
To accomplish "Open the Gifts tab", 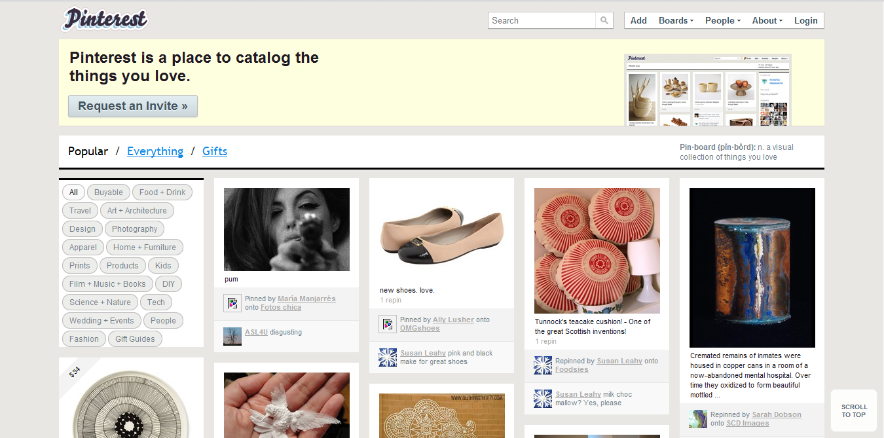I will tap(215, 151).
